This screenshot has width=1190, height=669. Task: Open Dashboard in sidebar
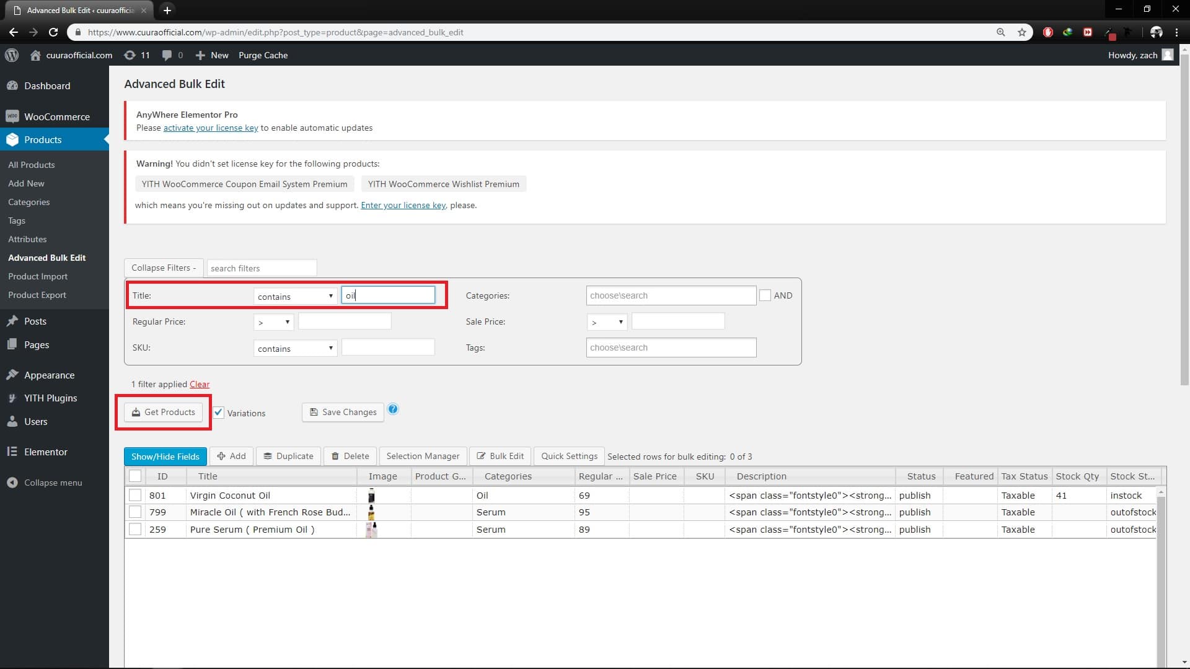click(55, 85)
